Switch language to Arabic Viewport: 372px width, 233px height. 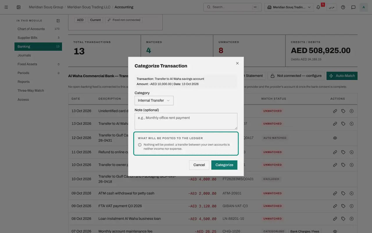332,7
